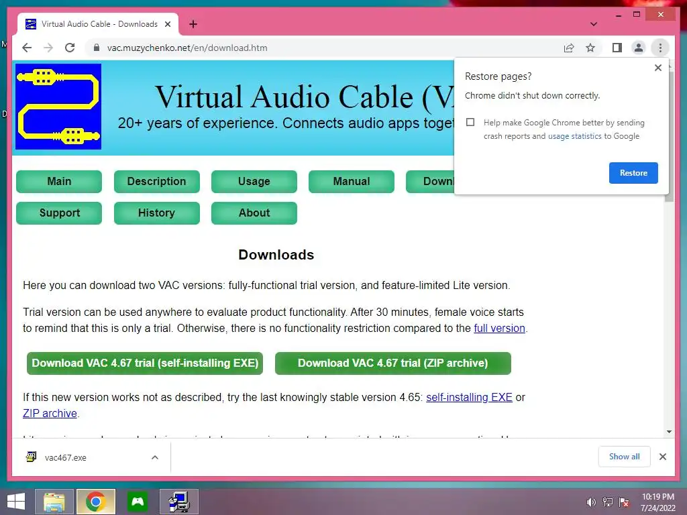
Task: Open the green game controller taskbar app
Action: click(x=138, y=502)
